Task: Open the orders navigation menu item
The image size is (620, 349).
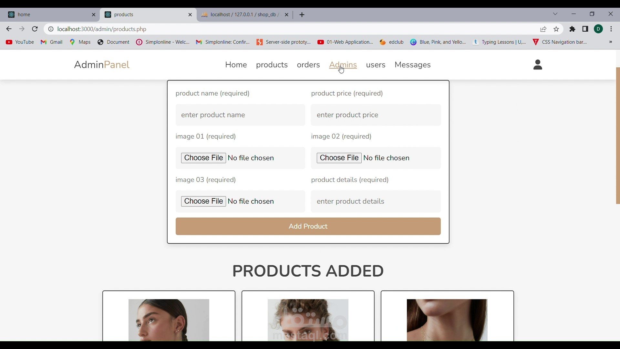Action: click(x=308, y=65)
